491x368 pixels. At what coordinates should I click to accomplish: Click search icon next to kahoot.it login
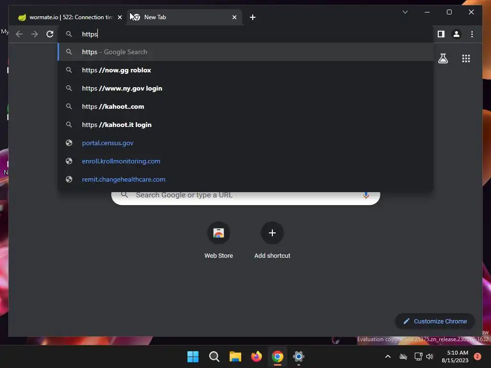(x=69, y=125)
